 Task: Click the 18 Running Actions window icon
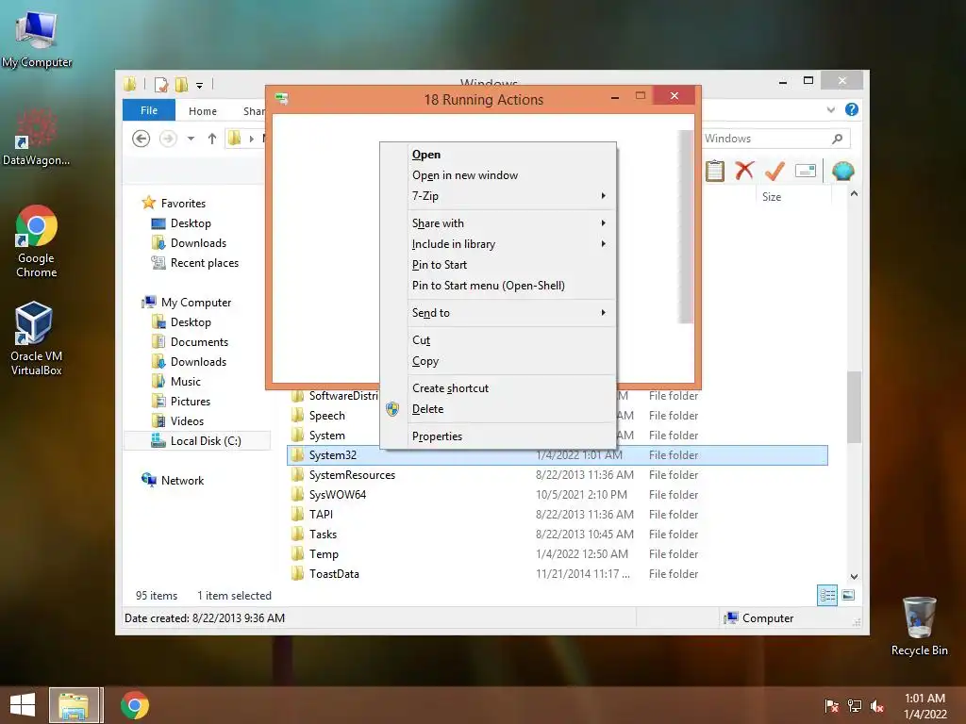click(x=281, y=98)
